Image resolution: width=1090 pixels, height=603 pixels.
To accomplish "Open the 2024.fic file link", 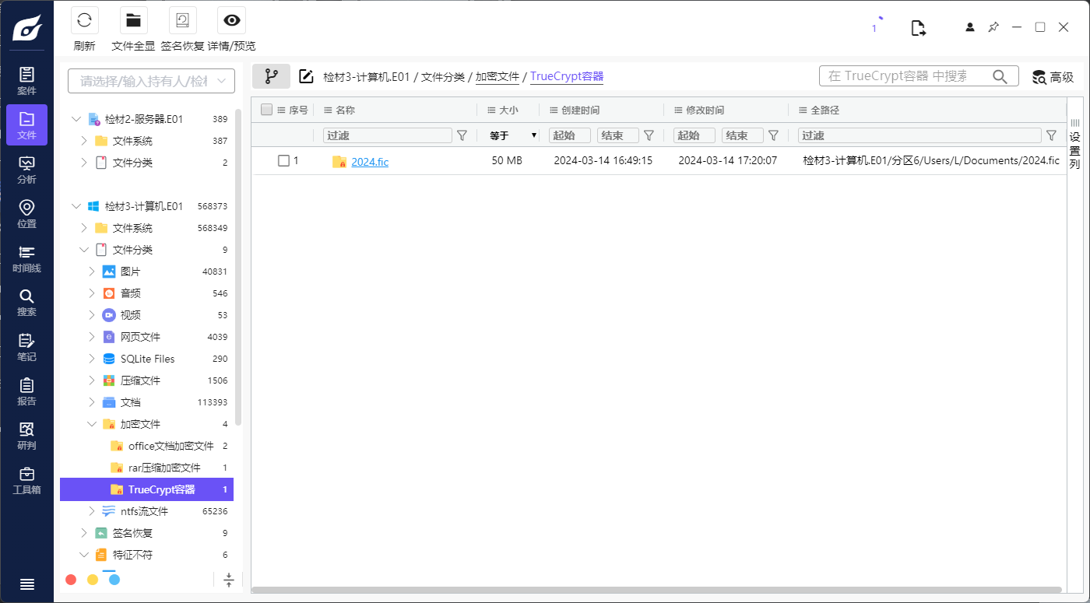I will [x=370, y=162].
